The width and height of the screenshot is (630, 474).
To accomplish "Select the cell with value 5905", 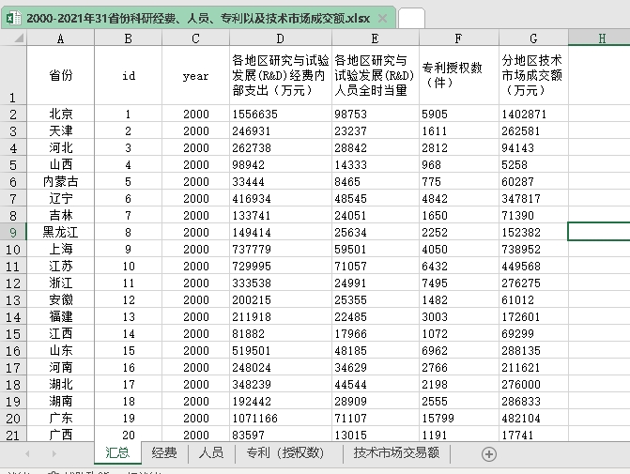I will click(459, 114).
